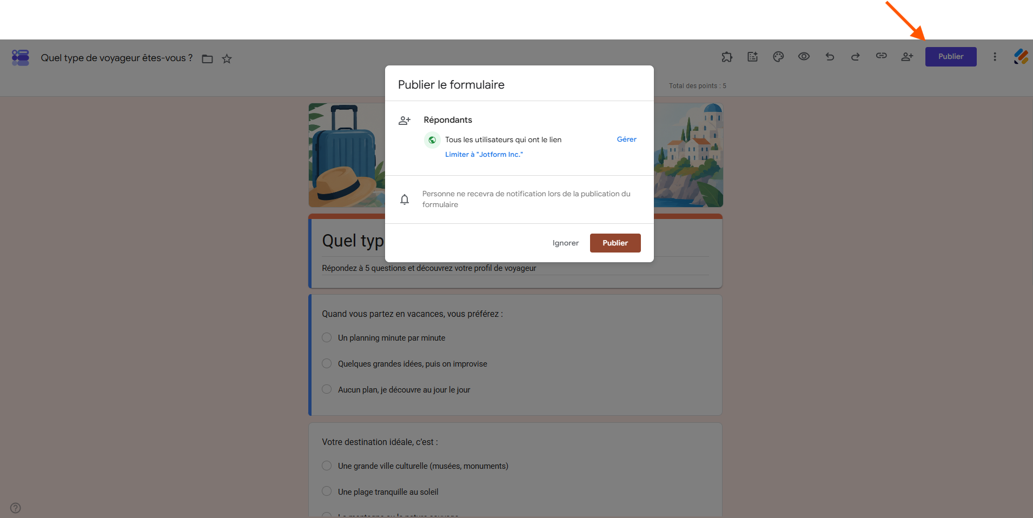Open the help question mark icon
Screen dimensions: 1033x518
(x=16, y=508)
